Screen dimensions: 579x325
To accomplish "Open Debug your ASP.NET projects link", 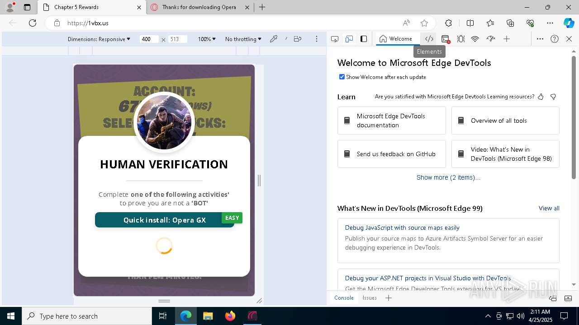I will [x=428, y=278].
